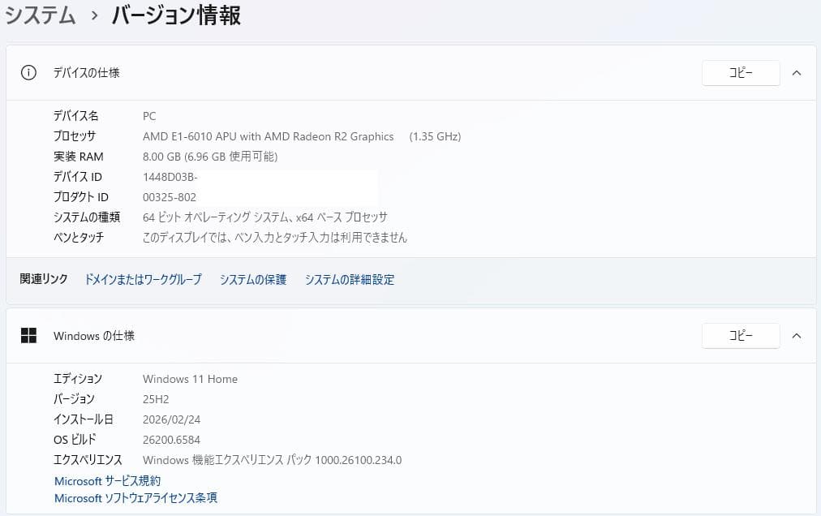Screen dimensions: 821x516
Task: Select the pen and touch availability text
Action: coord(275,237)
